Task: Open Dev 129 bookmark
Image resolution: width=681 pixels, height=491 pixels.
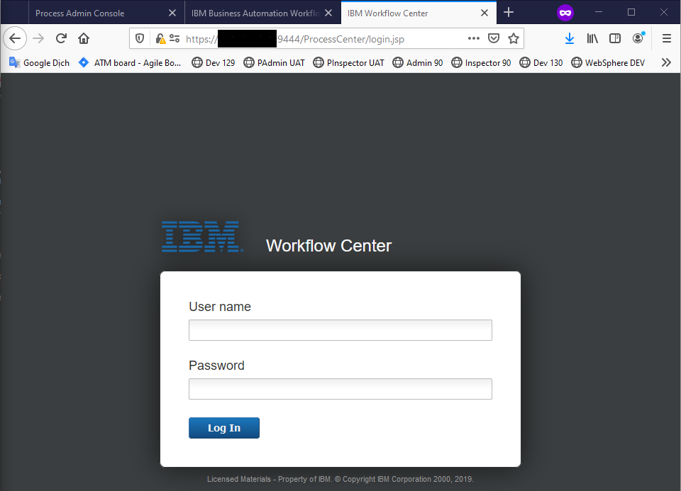Action: click(214, 62)
